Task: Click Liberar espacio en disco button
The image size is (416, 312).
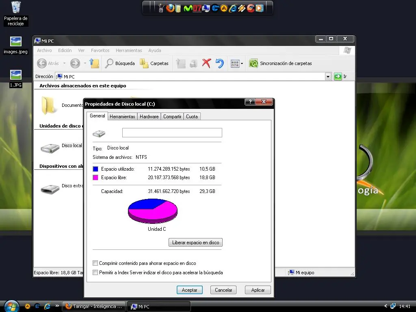Action: [195, 242]
